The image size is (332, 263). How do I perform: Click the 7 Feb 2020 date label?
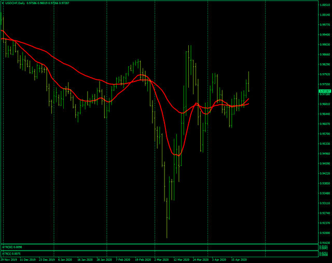pyautogui.click(x=123, y=259)
